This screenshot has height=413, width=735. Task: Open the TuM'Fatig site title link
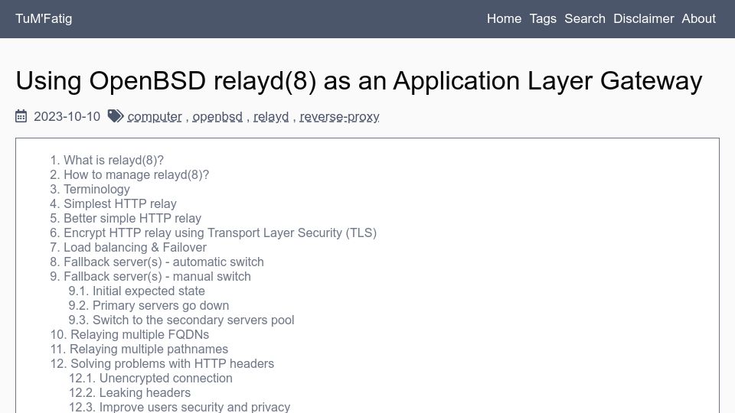click(44, 18)
